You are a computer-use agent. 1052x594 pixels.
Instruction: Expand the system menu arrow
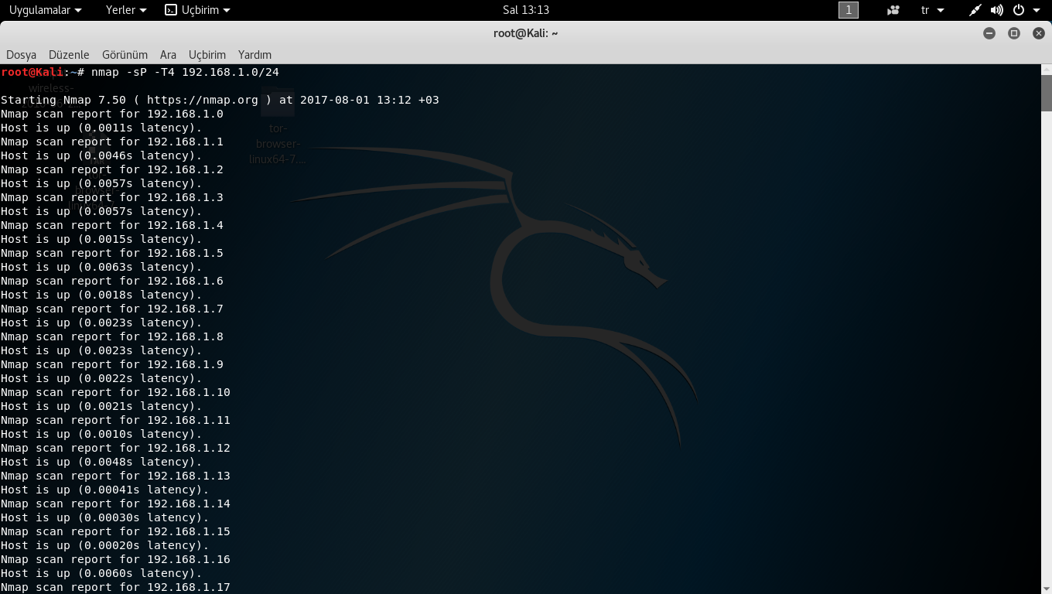coord(1037,10)
